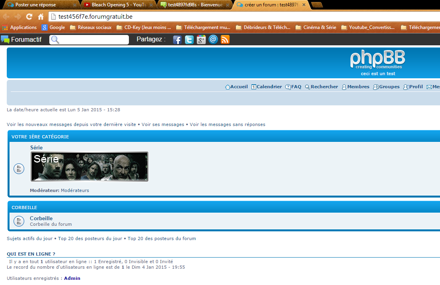Open Rechercher navigation link
440x285 pixels.
coord(321,87)
